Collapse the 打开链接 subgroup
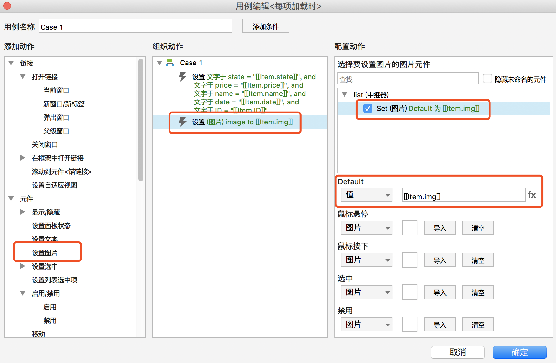The width and height of the screenshot is (556, 363). [x=23, y=76]
